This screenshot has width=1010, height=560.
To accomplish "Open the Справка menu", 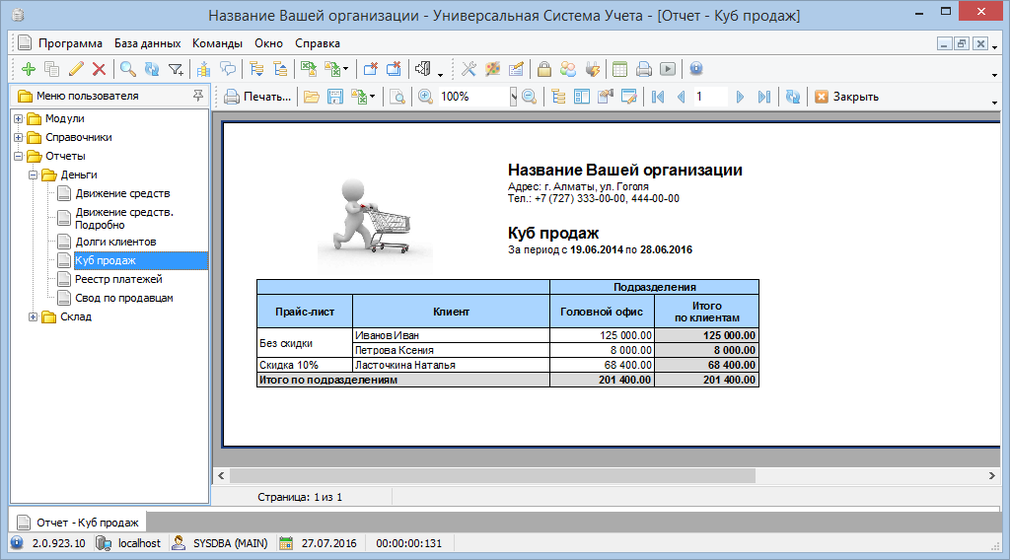I will [317, 43].
